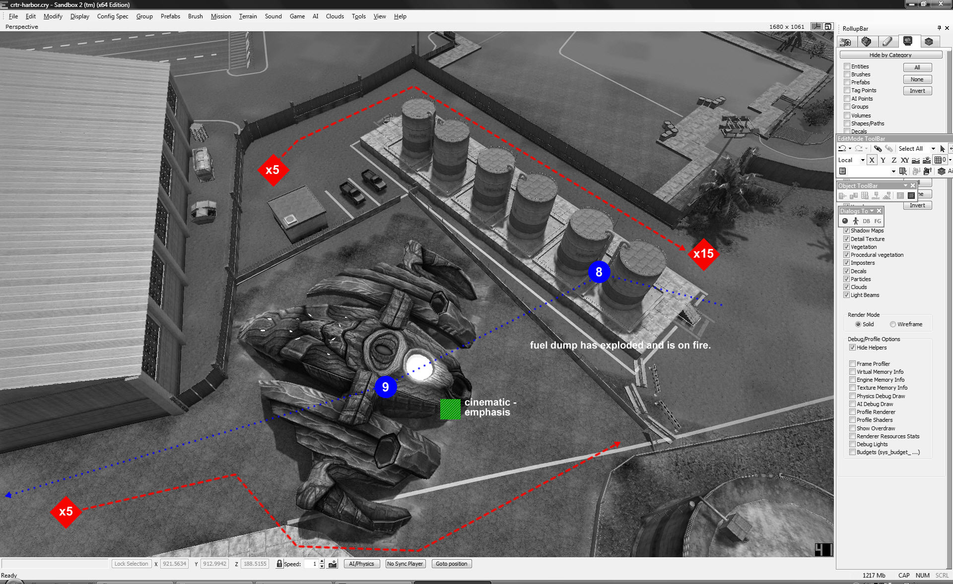Uncheck Vegetation render option
953x584 pixels.
pos(847,246)
